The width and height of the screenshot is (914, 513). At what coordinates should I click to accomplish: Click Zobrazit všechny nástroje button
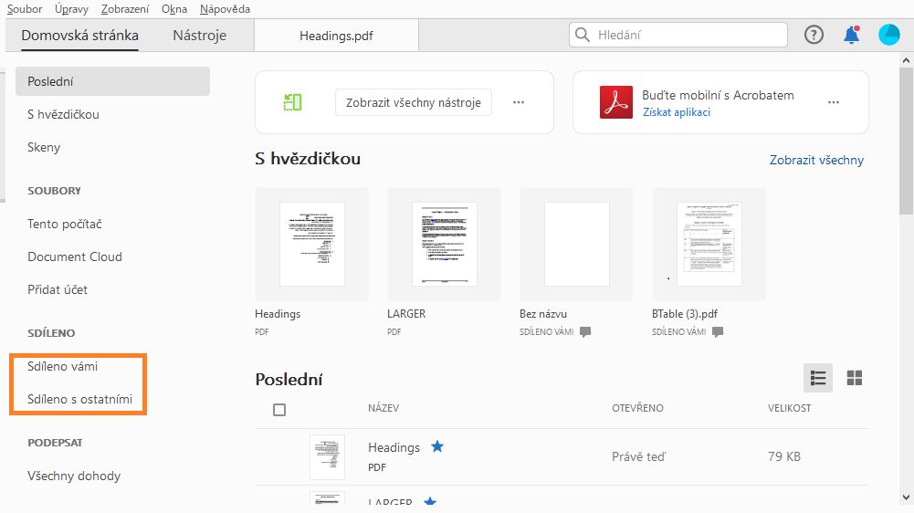click(x=414, y=102)
